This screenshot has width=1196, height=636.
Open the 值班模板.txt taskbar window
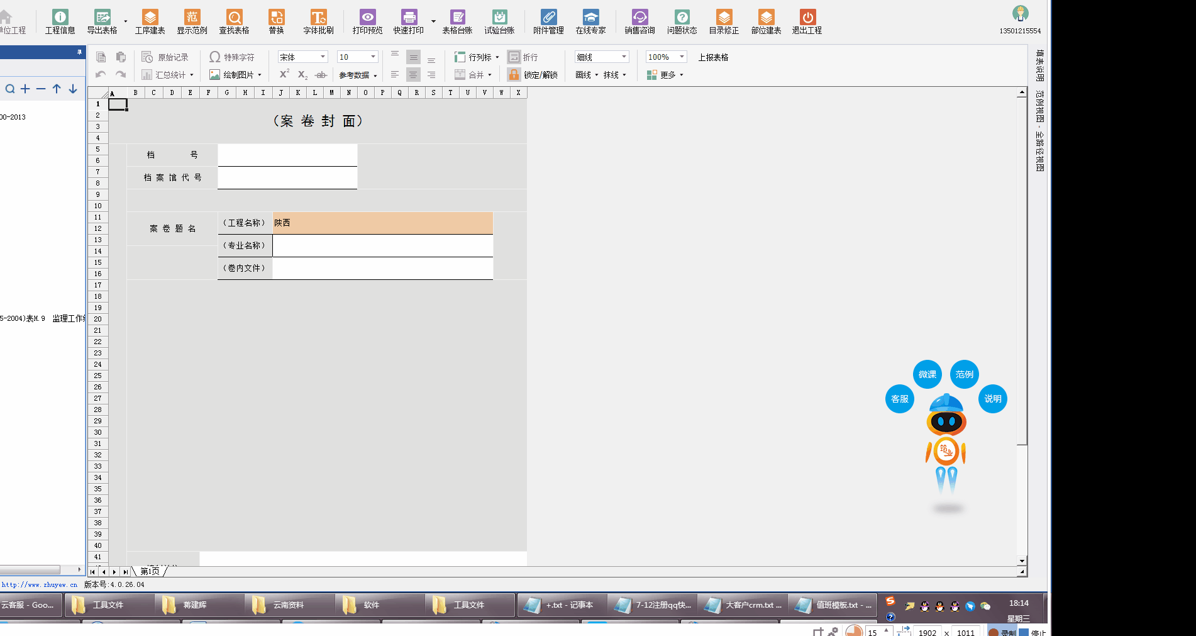(834, 605)
